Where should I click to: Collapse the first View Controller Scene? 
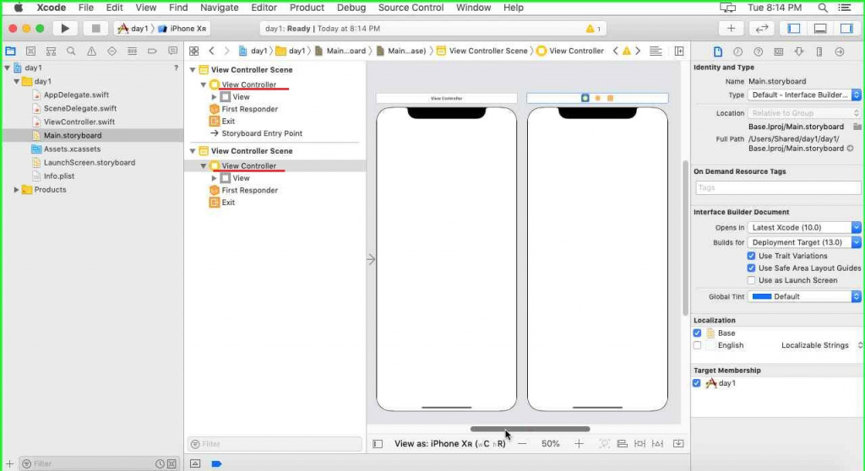coord(193,70)
